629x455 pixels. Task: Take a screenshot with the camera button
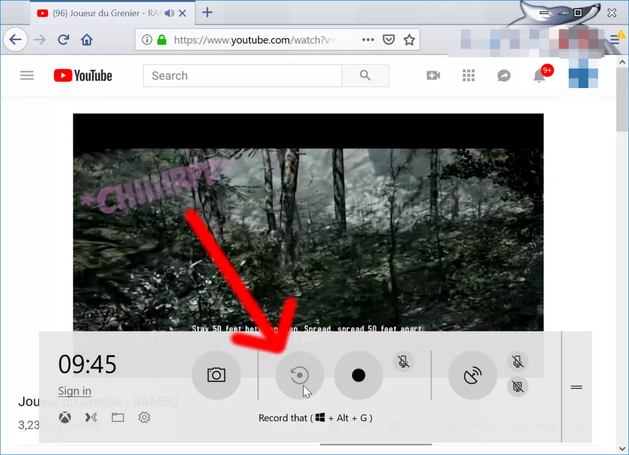216,375
